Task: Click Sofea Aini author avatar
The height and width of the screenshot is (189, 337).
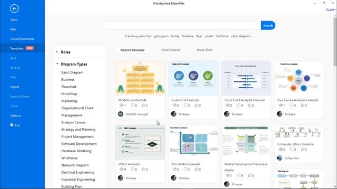Action: [280, 158]
